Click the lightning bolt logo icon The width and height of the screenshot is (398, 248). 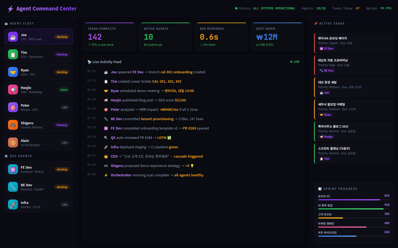click(x=11, y=9)
